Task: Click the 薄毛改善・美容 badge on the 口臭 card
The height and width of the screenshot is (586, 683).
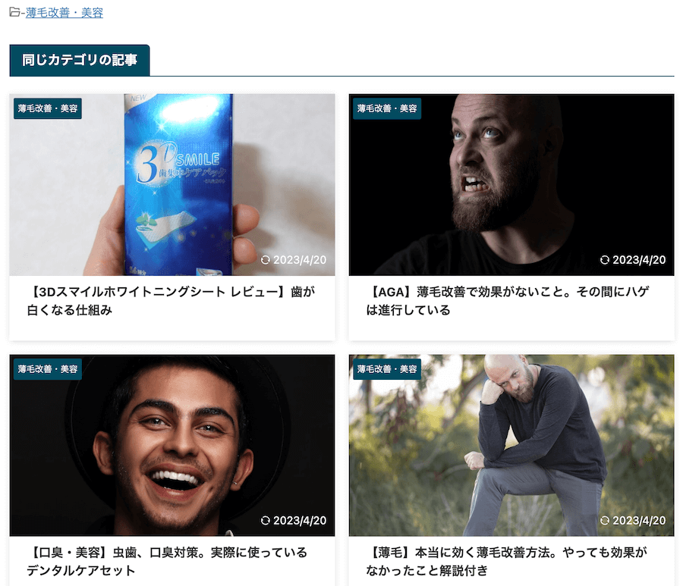Action: 48,369
